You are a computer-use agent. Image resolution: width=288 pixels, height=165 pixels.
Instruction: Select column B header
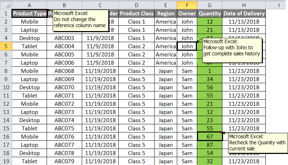click(x=64, y=5)
